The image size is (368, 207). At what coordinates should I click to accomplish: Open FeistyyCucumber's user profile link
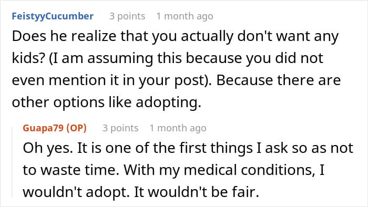click(53, 16)
